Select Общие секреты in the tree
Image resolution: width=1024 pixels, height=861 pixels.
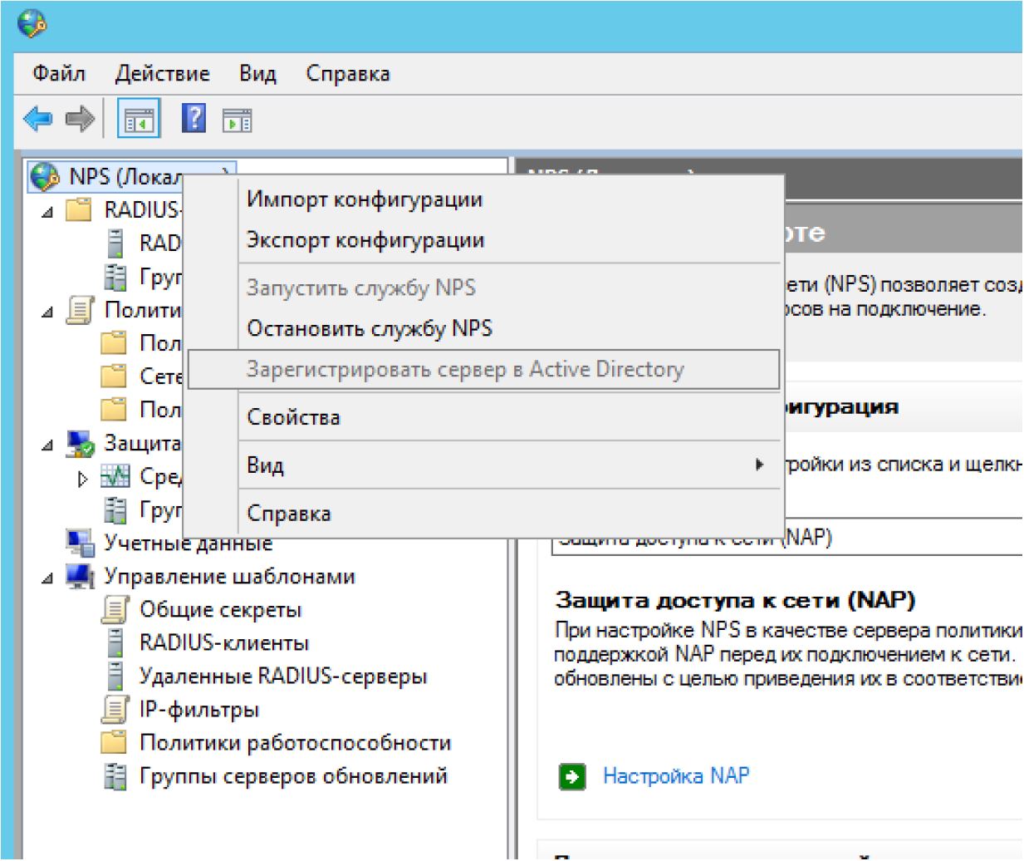click(220, 609)
